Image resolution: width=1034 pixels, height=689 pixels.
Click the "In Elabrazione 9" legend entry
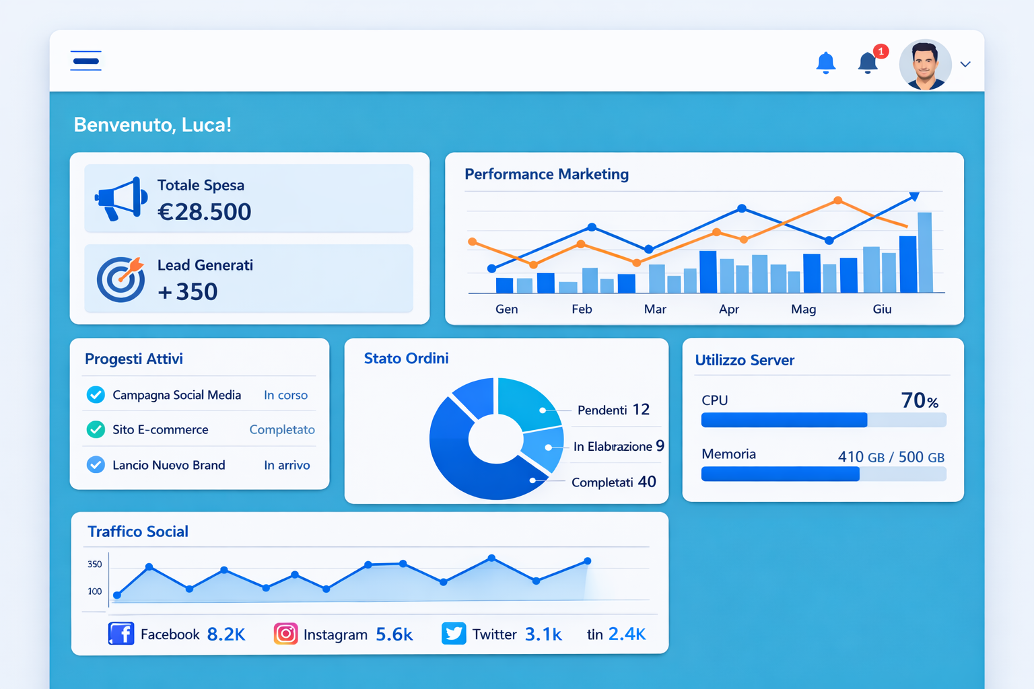point(619,446)
